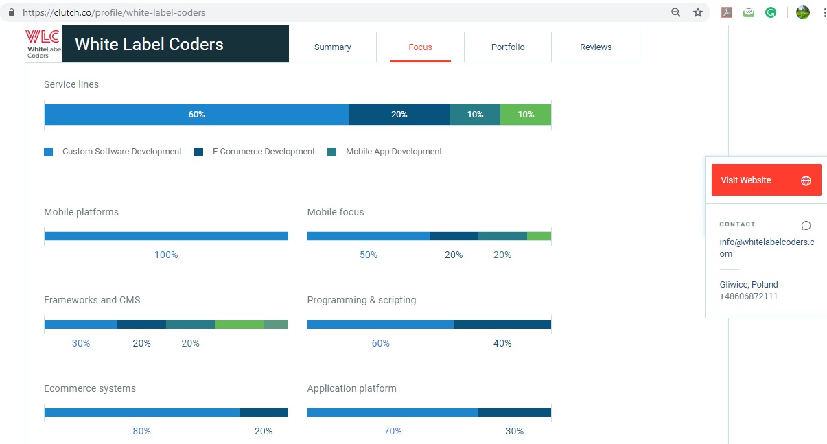This screenshot has height=444, width=827.
Task: Click the 80% label under Ecommerce systems
Action: tap(142, 431)
